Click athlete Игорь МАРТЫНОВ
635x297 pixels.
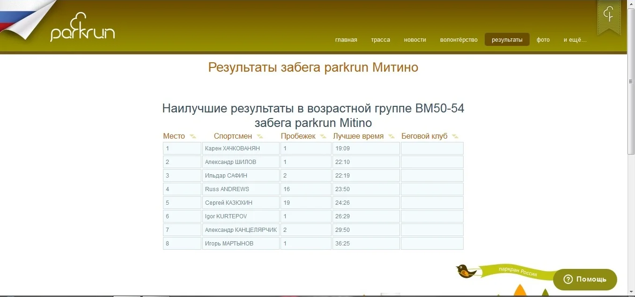click(x=229, y=244)
